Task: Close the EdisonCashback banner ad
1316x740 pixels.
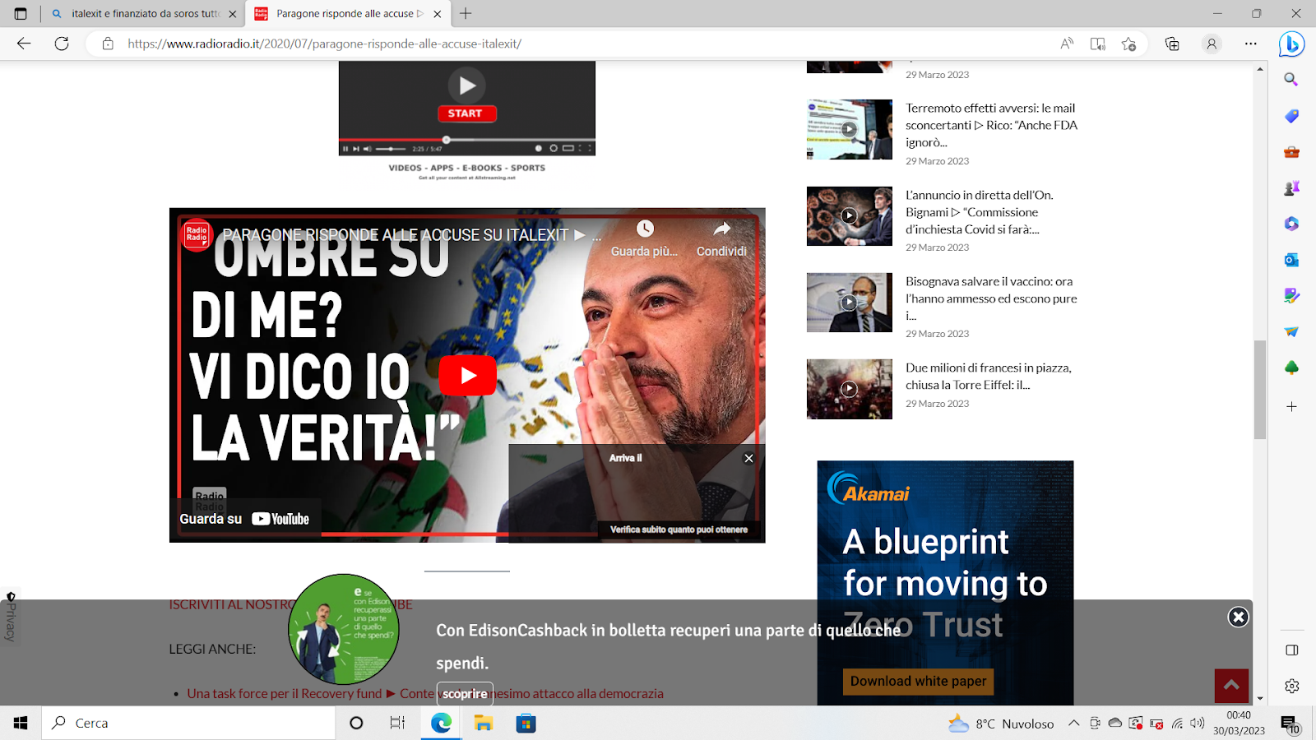Action: tap(1238, 617)
